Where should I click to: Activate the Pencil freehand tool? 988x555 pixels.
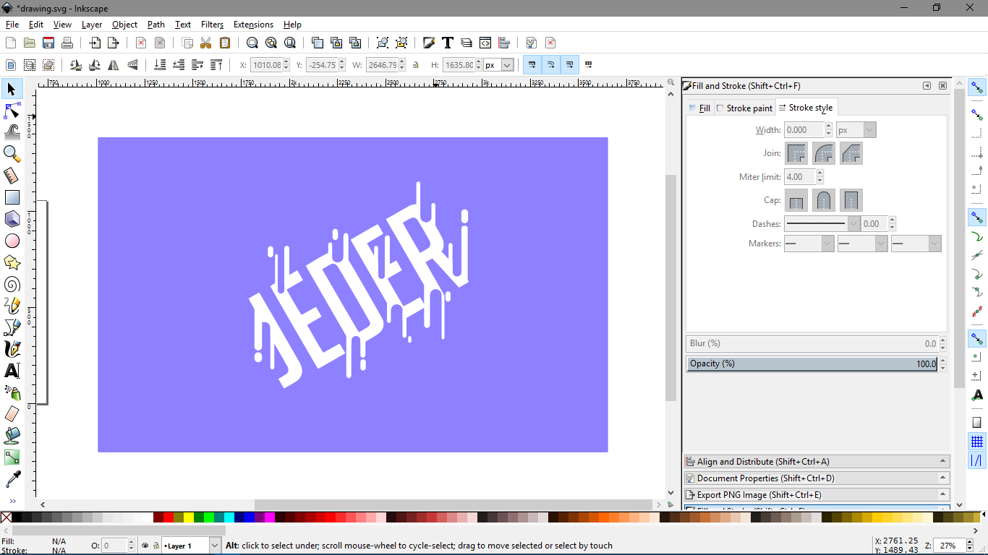[x=12, y=306]
